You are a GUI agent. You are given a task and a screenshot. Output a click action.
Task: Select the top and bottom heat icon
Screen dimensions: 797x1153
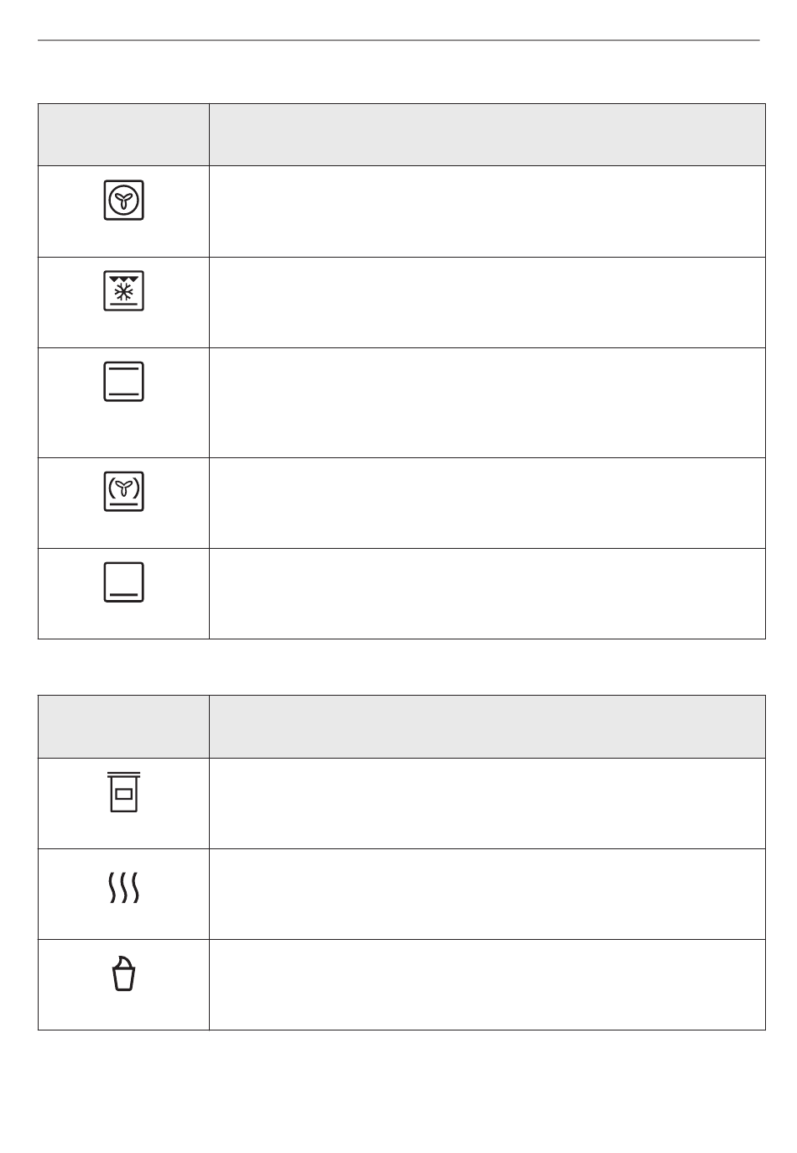coord(124,382)
